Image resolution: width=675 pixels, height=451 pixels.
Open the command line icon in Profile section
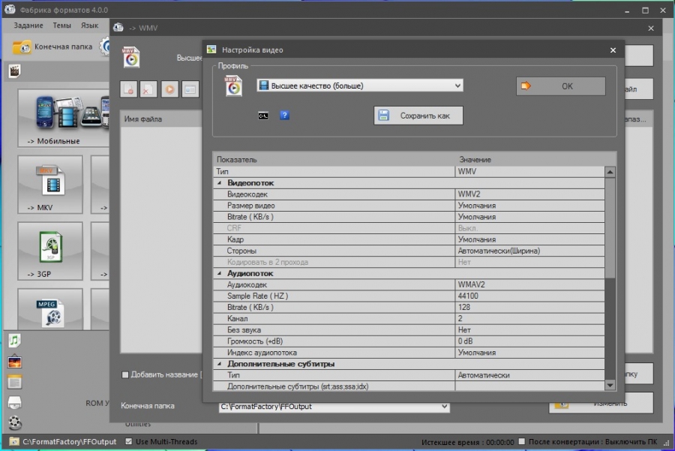(263, 116)
